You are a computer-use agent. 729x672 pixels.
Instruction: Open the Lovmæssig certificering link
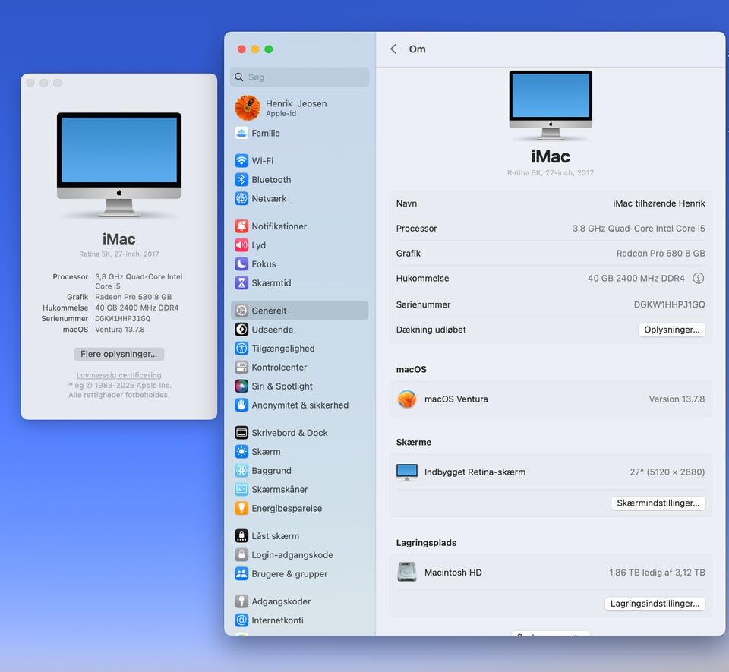(x=119, y=375)
